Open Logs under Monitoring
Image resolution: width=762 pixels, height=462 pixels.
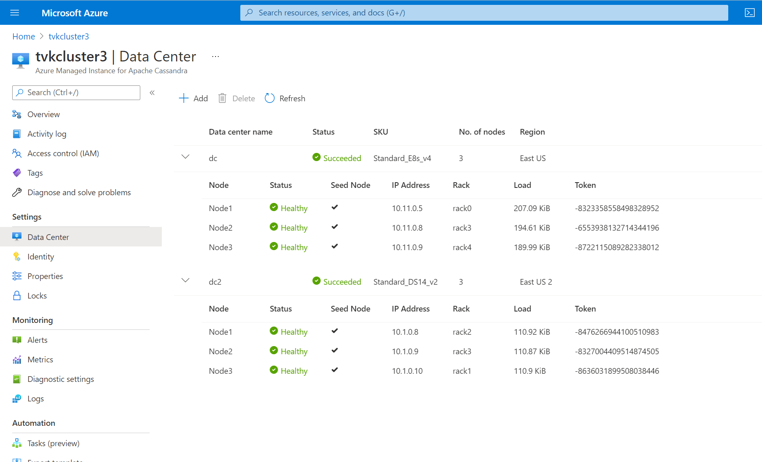[35, 399]
